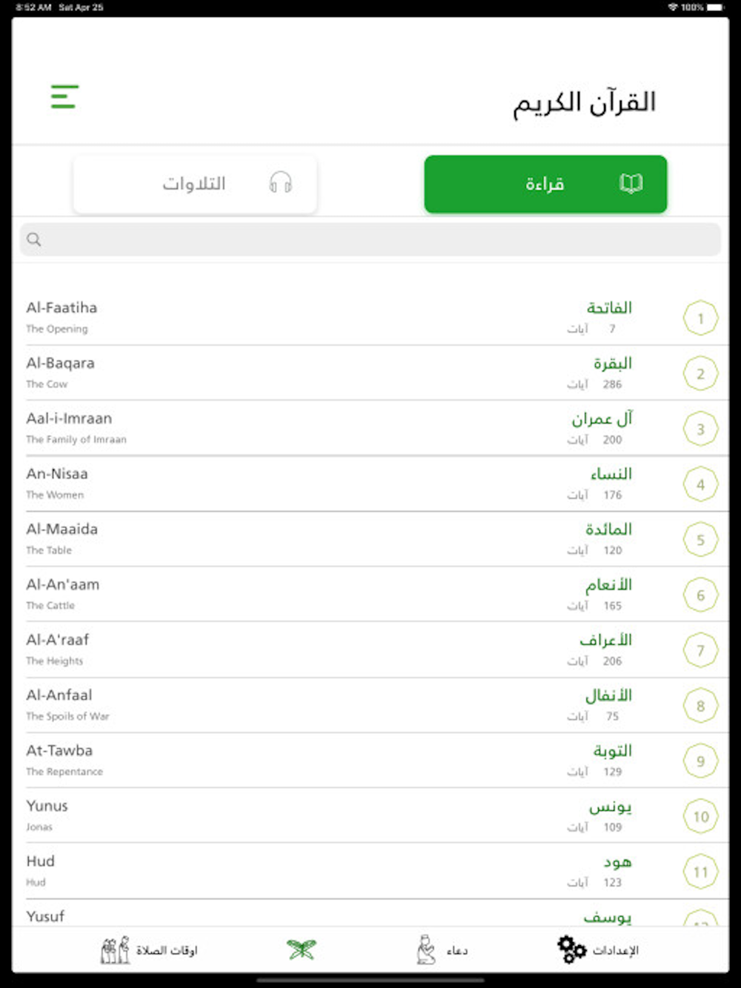Click the search magnifier icon
The height and width of the screenshot is (988, 741).
point(34,239)
